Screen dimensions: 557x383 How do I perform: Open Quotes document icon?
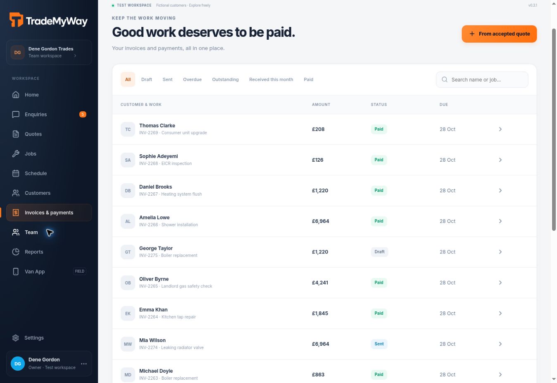tap(16, 134)
